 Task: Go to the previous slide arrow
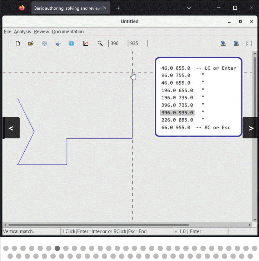click(x=11, y=128)
